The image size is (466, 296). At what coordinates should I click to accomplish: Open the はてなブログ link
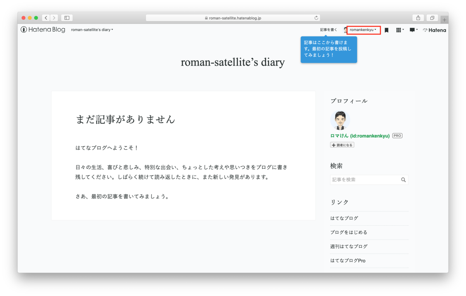344,218
